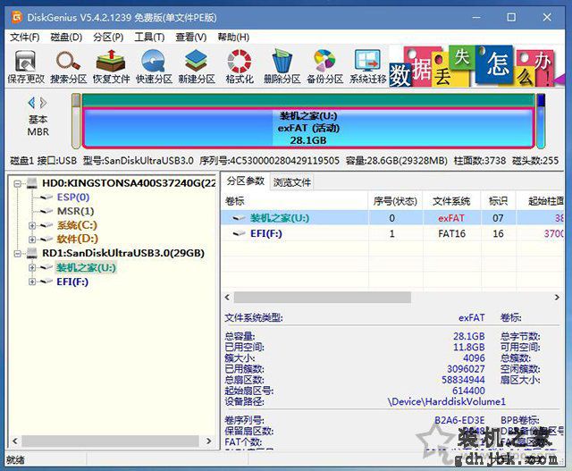Collapse the RD1 SanDisk disk node
Viewport: 572px width, 471px height.
pos(17,253)
